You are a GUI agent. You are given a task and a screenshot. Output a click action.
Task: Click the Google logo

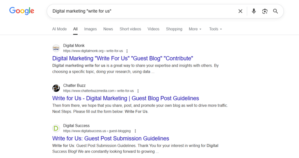[x=22, y=11]
